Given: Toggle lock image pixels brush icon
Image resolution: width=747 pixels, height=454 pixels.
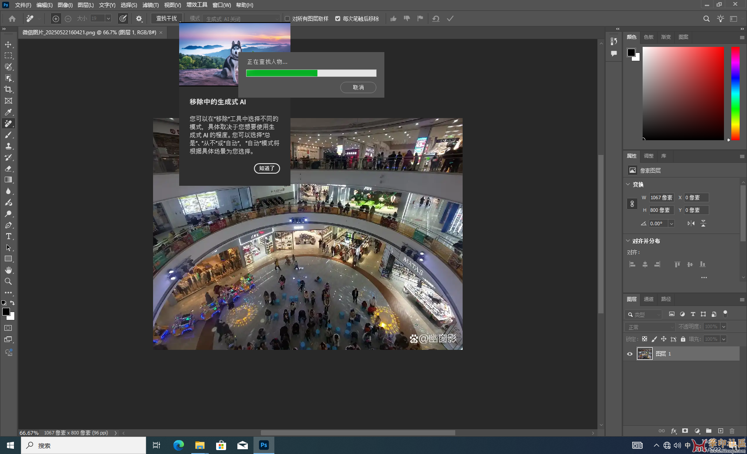Looking at the screenshot, I should (654, 339).
